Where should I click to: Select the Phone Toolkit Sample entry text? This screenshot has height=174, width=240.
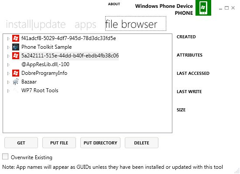47,47
